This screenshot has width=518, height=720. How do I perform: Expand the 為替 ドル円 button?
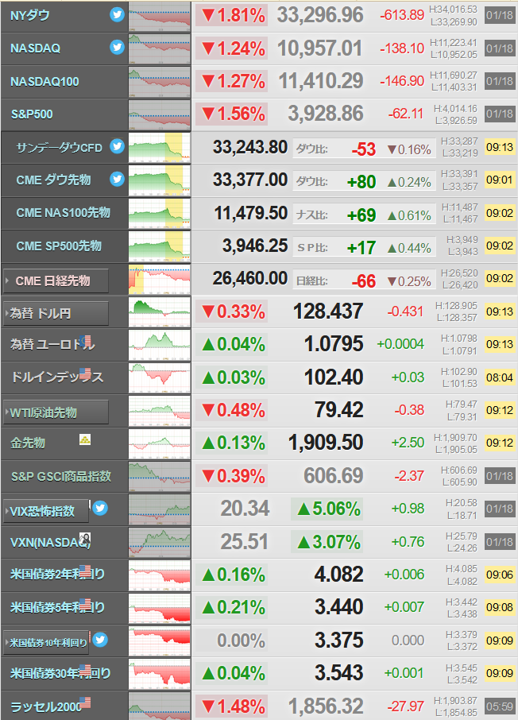click(56, 314)
